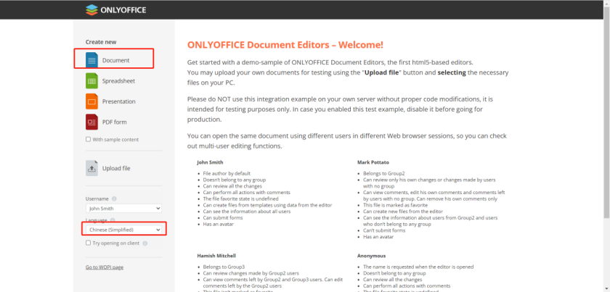610x292 pixels.
Task: Click 'Can submit forms' list item
Action: pos(223,218)
